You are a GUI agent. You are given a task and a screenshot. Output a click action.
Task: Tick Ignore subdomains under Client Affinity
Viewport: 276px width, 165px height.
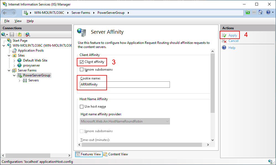point(82,70)
